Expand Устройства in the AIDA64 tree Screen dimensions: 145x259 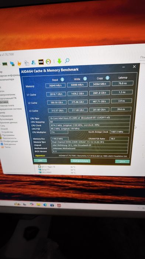7,132
